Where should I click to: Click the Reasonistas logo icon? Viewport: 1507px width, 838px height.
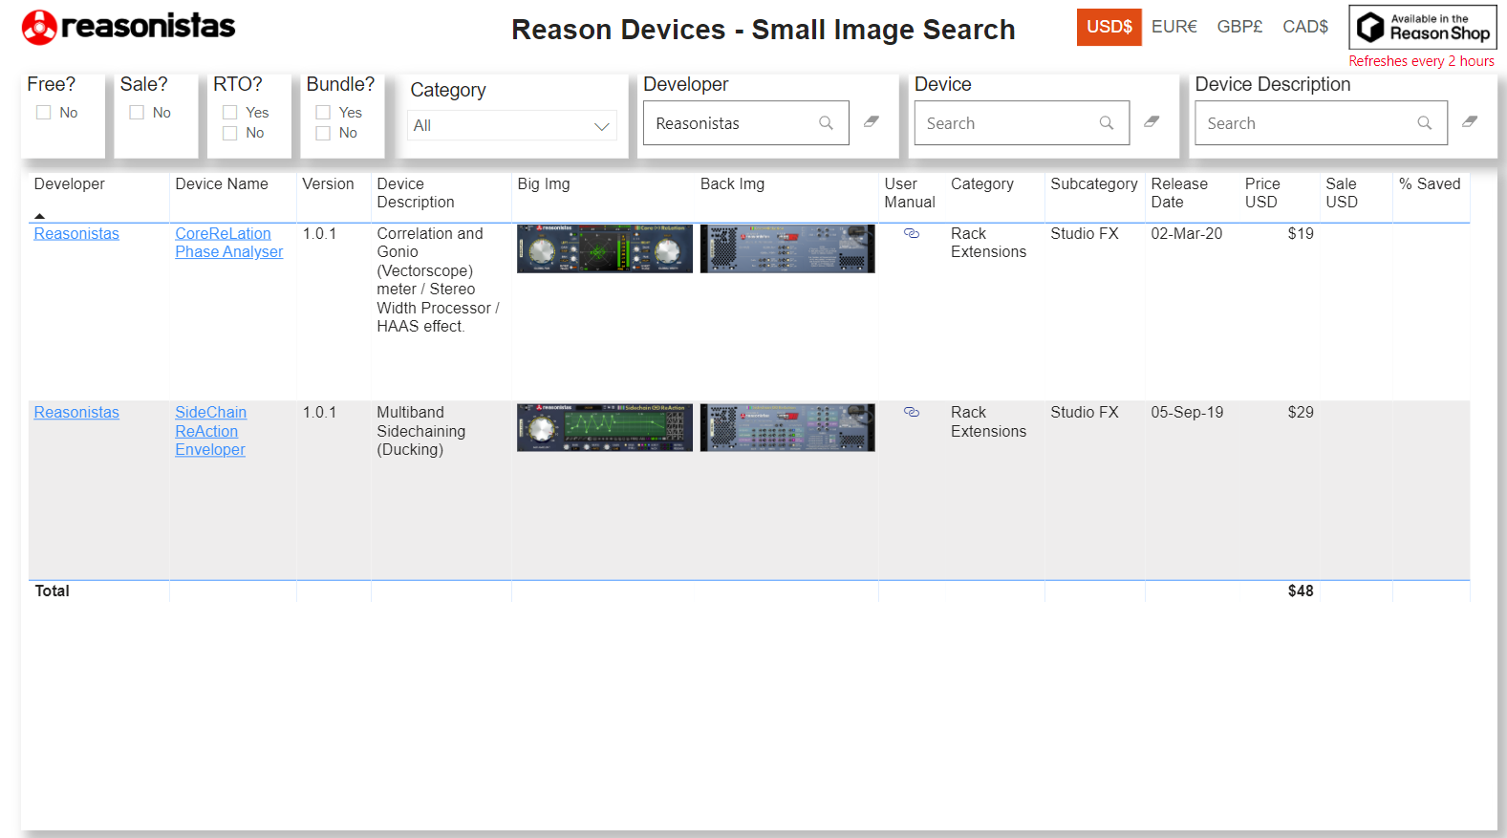(x=39, y=28)
